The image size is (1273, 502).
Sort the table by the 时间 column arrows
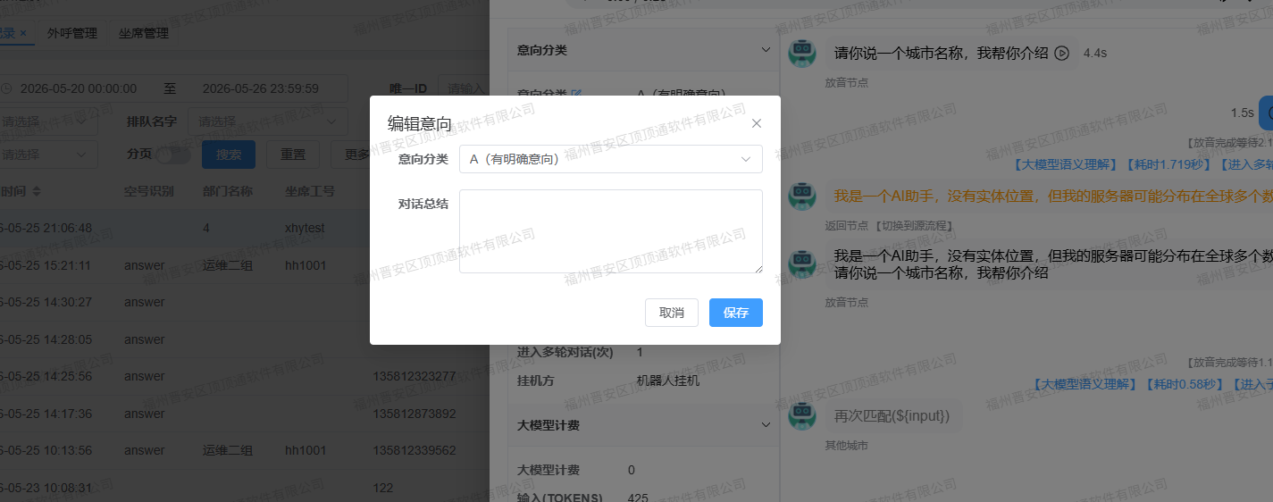pyautogui.click(x=37, y=191)
